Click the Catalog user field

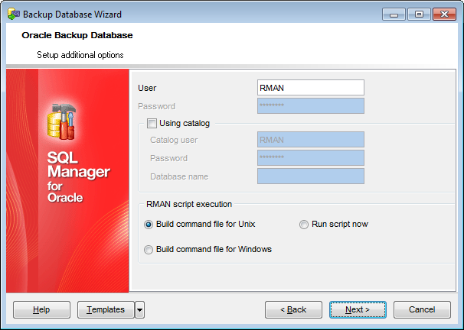[311, 140]
